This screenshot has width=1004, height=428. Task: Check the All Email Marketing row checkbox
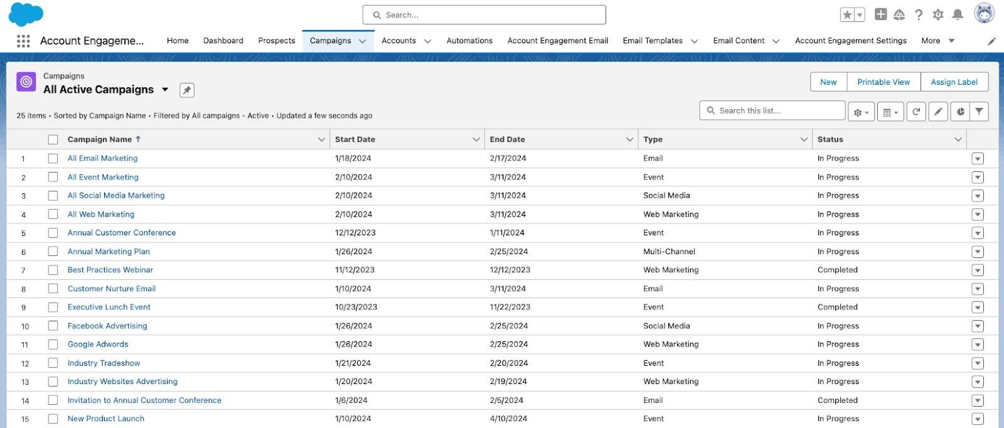click(53, 159)
